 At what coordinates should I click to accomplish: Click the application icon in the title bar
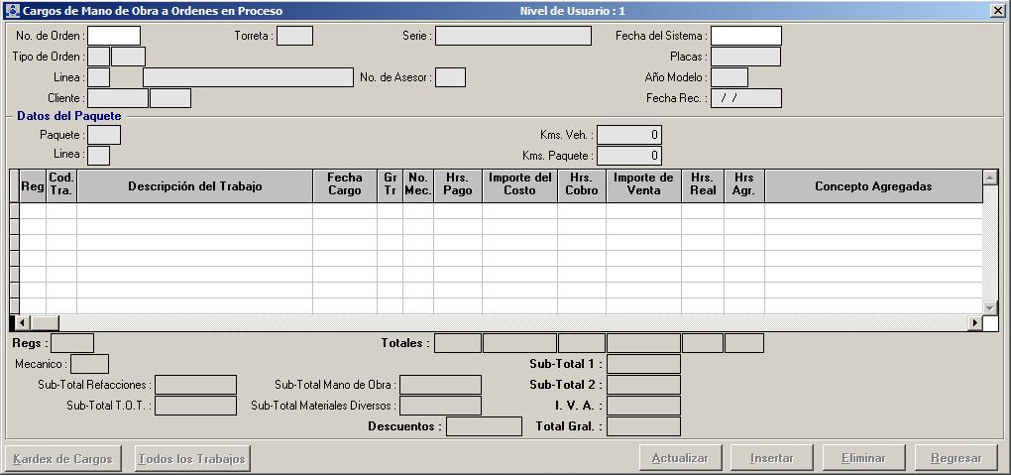[x=12, y=10]
